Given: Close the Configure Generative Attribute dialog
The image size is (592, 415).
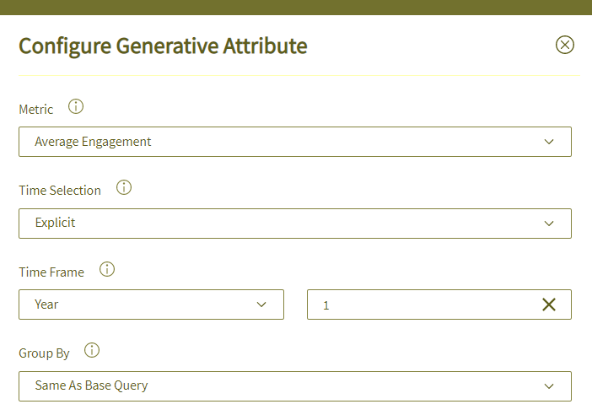Looking at the screenshot, I should tap(565, 45).
